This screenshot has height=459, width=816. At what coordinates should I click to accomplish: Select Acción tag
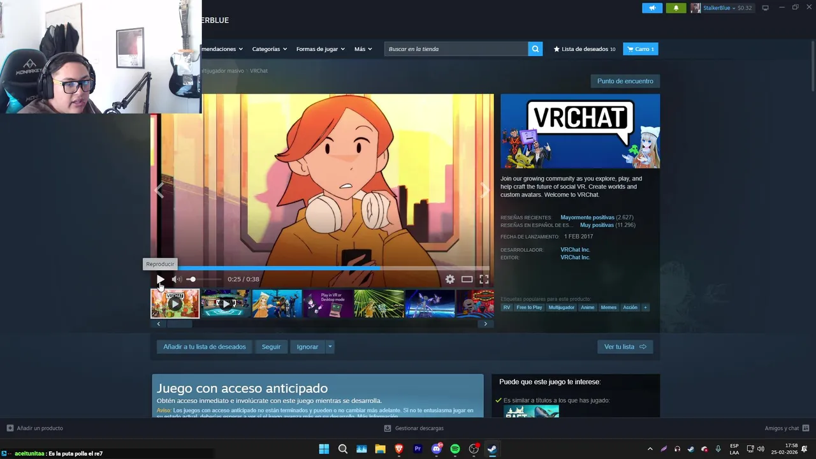pyautogui.click(x=630, y=307)
